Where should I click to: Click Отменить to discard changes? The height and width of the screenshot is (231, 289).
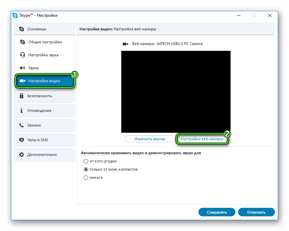(257, 212)
